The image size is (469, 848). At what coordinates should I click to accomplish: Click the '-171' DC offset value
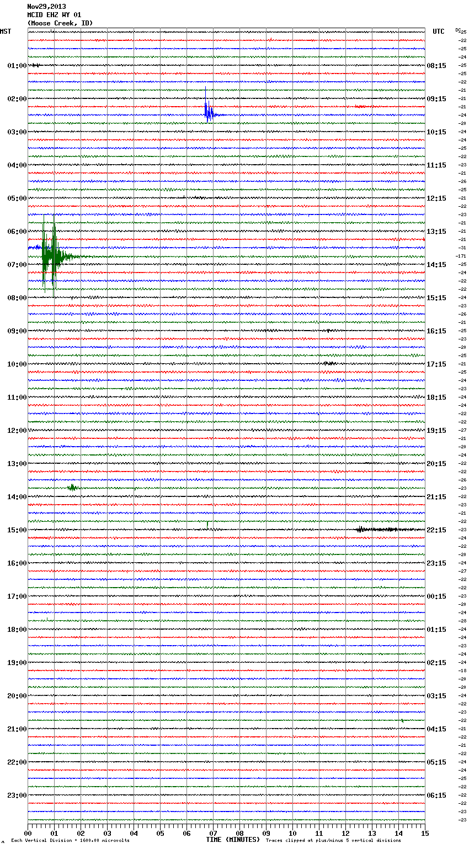[x=461, y=256]
